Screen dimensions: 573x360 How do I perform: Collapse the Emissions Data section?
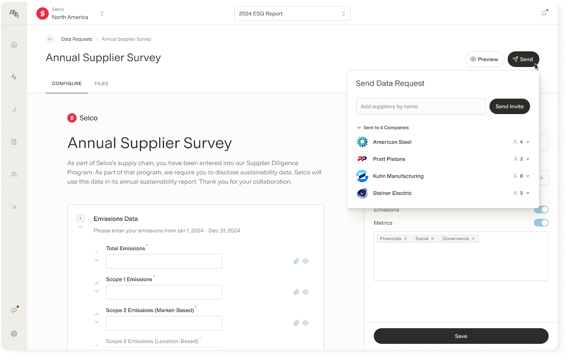(81, 227)
